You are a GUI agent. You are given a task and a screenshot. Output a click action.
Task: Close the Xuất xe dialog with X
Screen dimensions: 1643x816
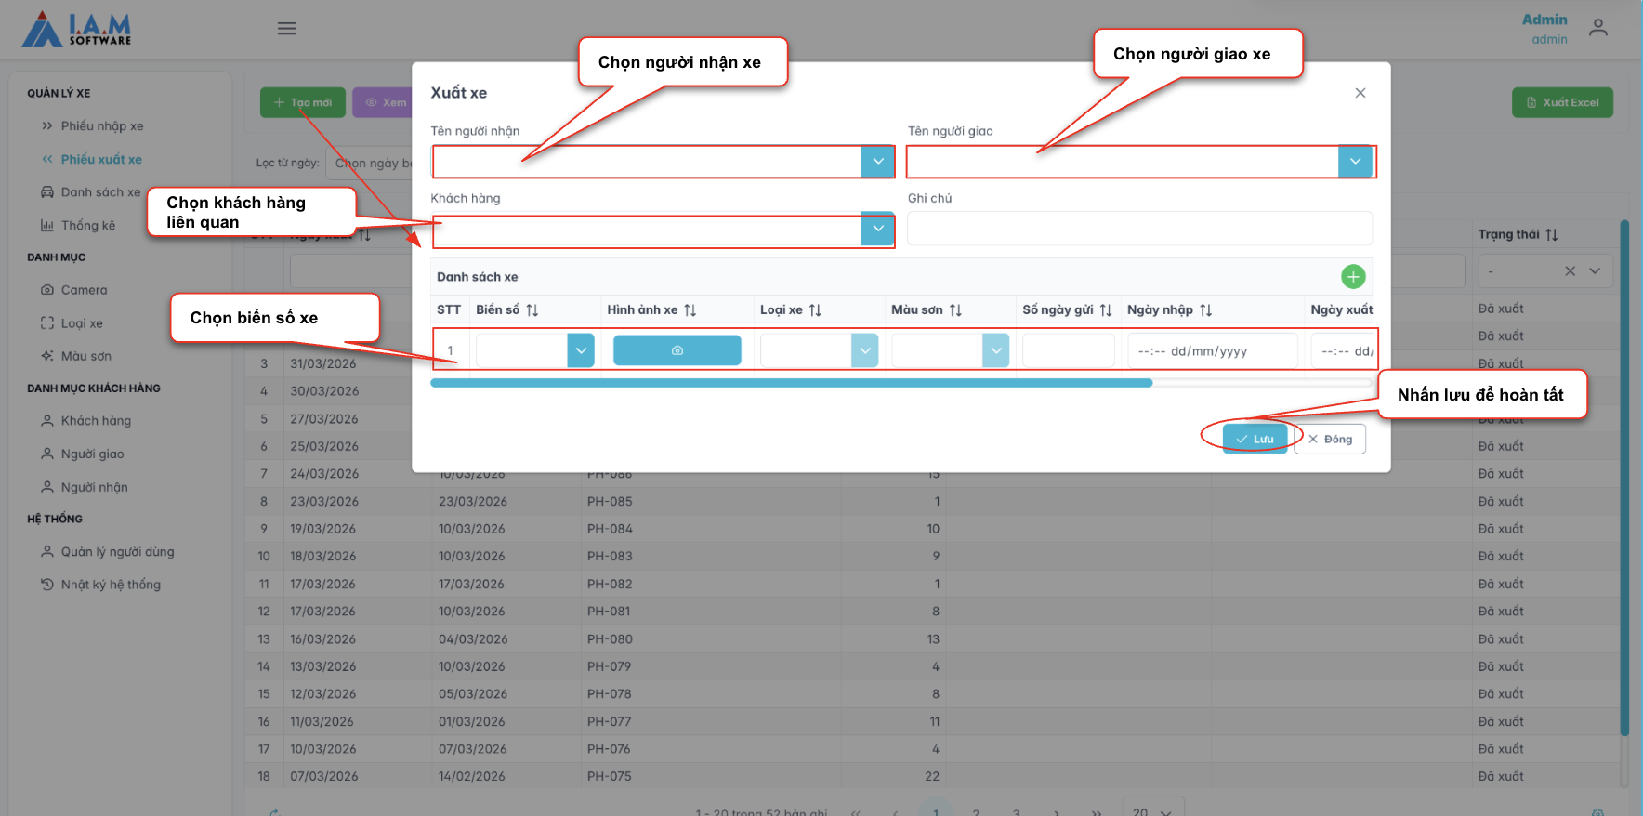pyautogui.click(x=1360, y=93)
